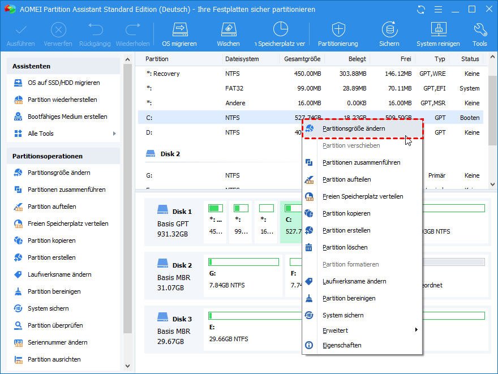Click Disk 3 Basis MBR disk block
Image resolution: width=498 pixels, height=374 pixels.
click(x=174, y=330)
